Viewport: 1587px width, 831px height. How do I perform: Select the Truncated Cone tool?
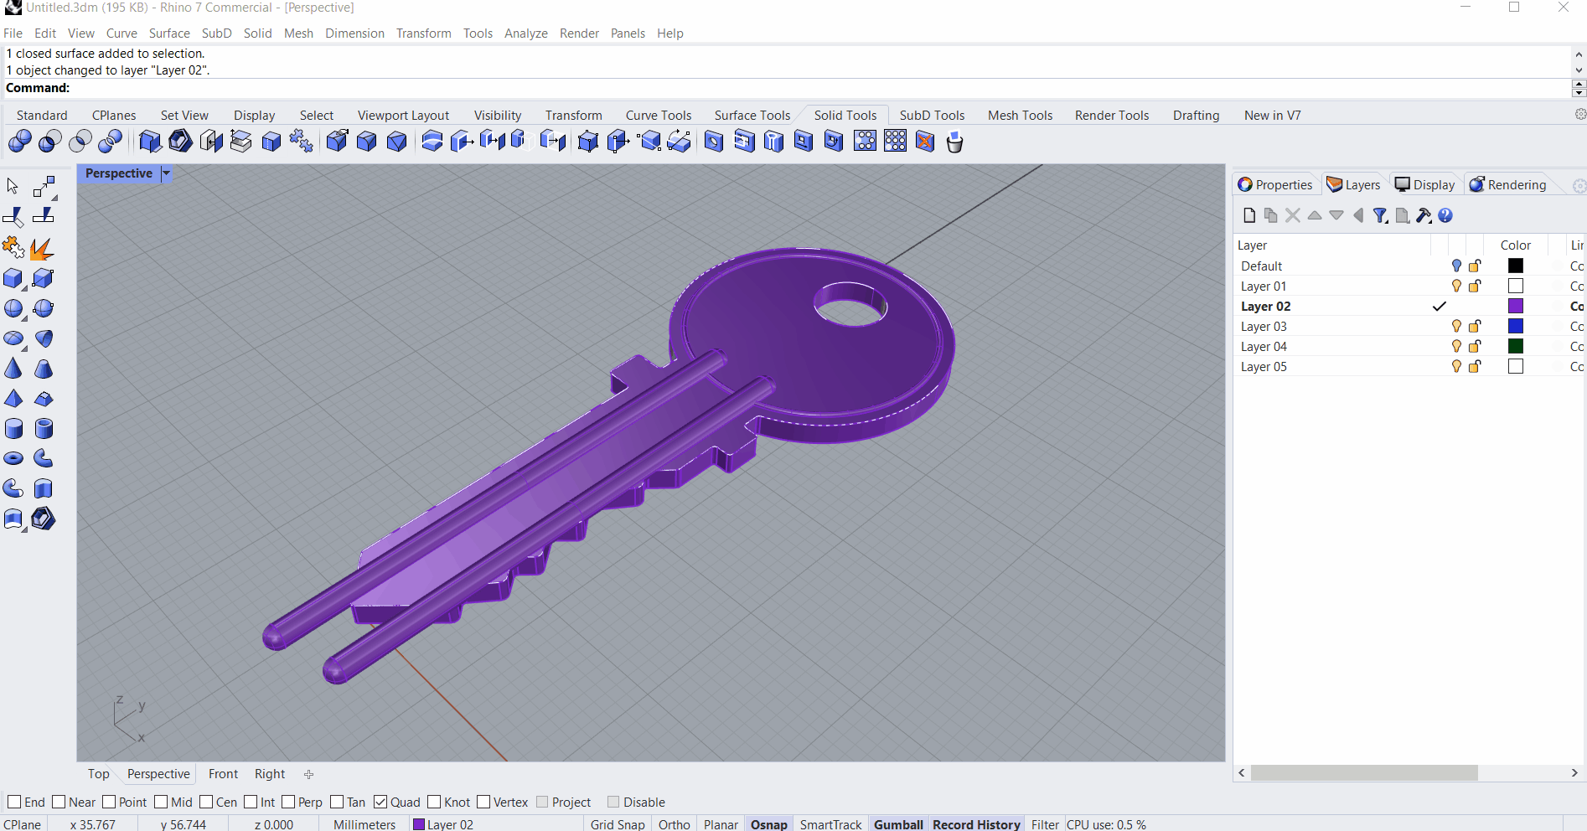pos(44,369)
